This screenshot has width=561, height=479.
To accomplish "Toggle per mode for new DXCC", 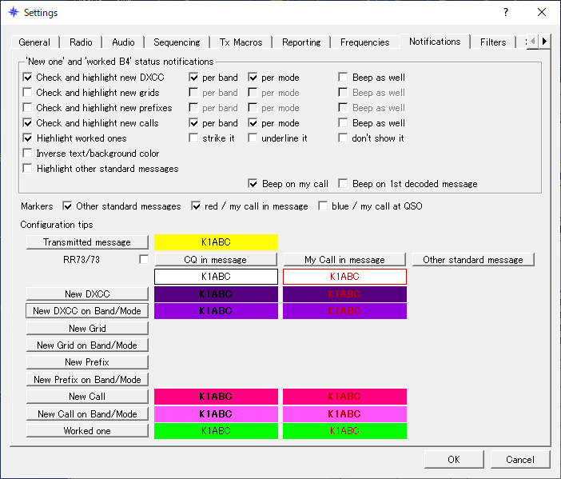I will [x=253, y=78].
